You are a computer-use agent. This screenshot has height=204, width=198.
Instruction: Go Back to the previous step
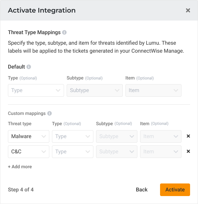[x=142, y=190]
